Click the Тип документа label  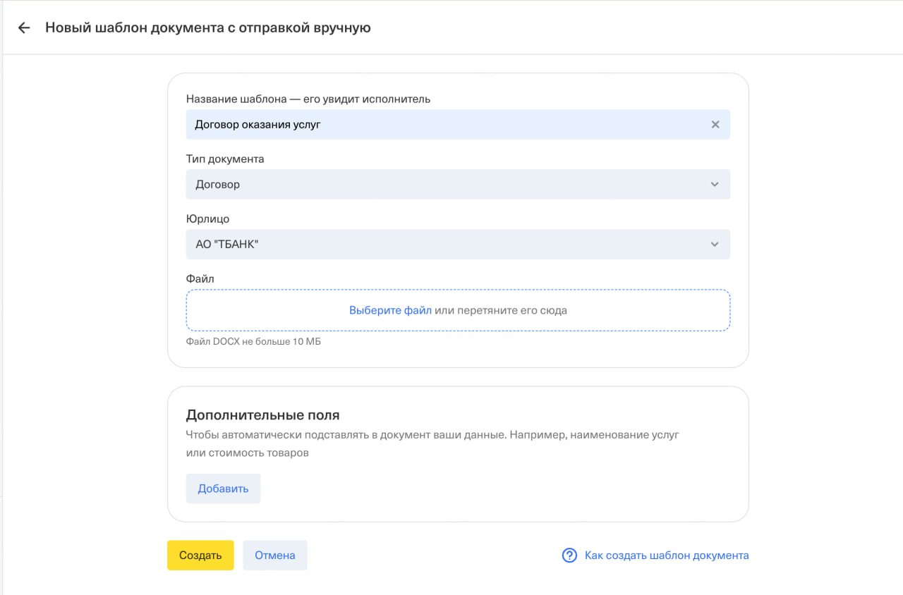225,159
